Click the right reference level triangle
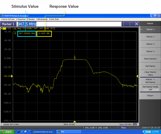The height and width of the screenshot is (134, 161). tap(137, 76)
